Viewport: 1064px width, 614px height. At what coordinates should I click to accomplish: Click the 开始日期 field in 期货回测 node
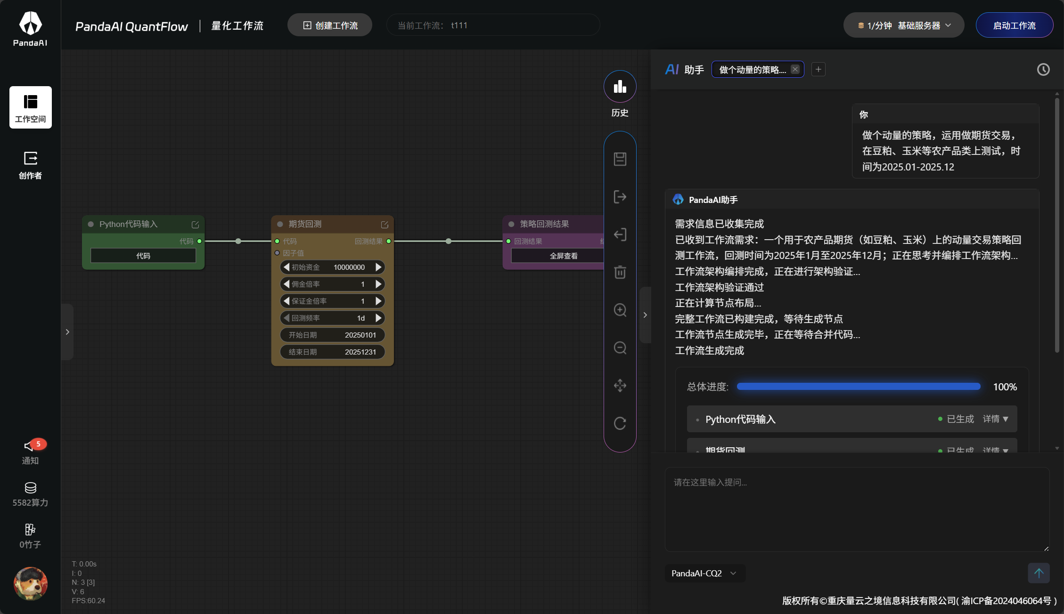coord(333,335)
